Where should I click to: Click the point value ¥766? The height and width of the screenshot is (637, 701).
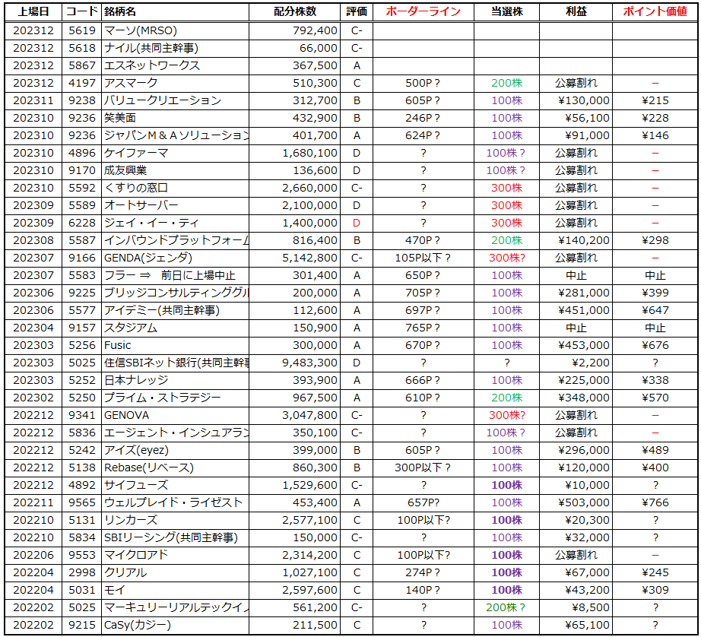(655, 502)
